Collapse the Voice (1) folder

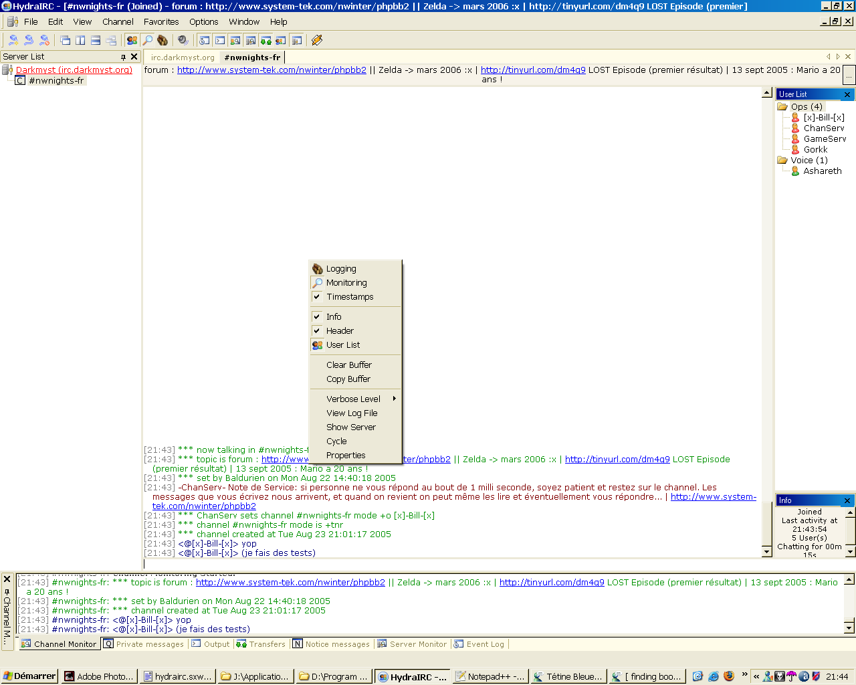(782, 160)
